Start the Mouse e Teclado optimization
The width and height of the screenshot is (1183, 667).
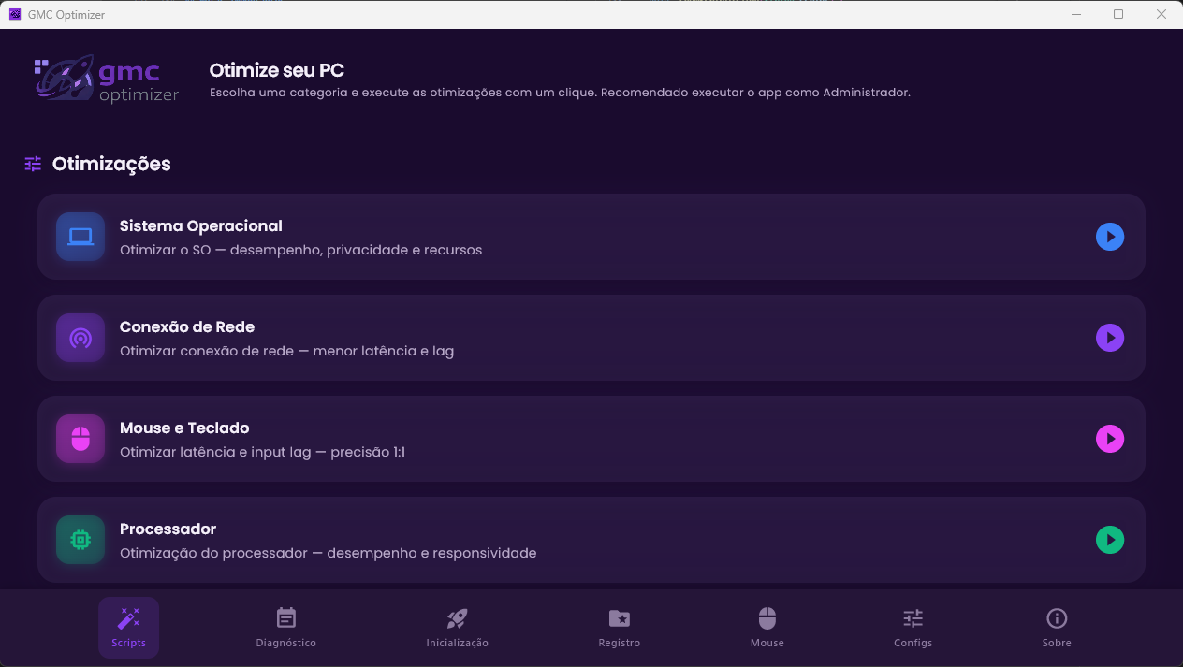coord(1109,439)
